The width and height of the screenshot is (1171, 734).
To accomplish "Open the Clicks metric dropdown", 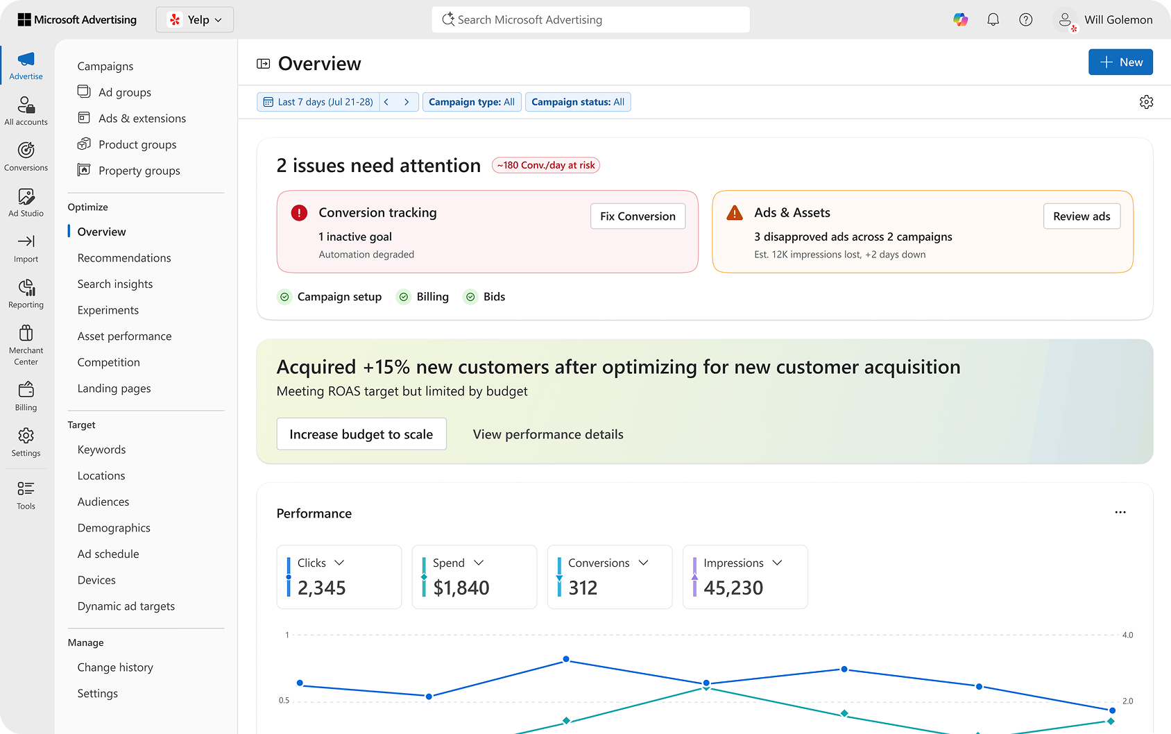I will coord(339,563).
